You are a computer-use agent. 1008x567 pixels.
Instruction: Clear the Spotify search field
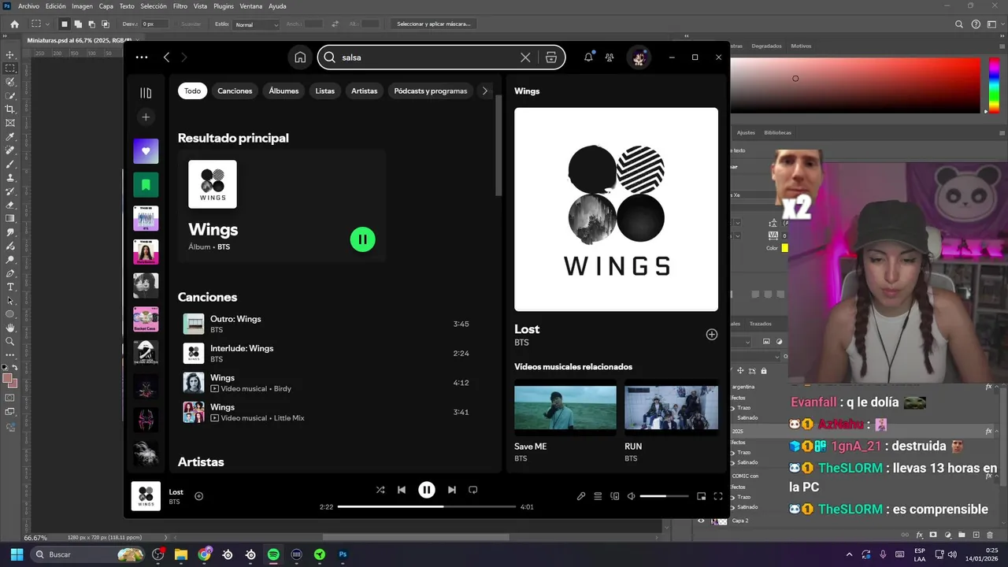coord(525,57)
